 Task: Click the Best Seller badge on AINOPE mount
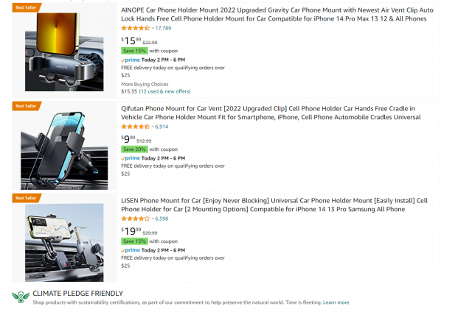pos(26,7)
